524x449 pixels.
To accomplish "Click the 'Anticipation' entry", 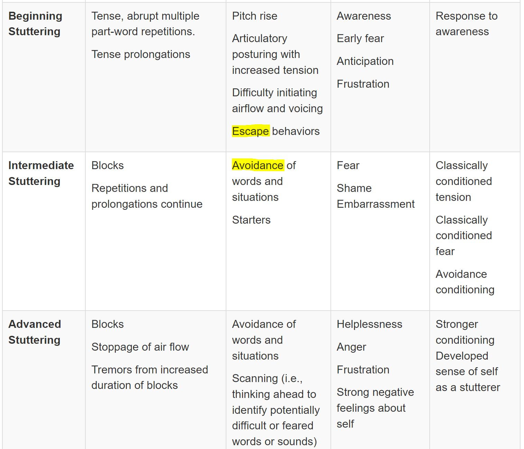I will click(365, 61).
